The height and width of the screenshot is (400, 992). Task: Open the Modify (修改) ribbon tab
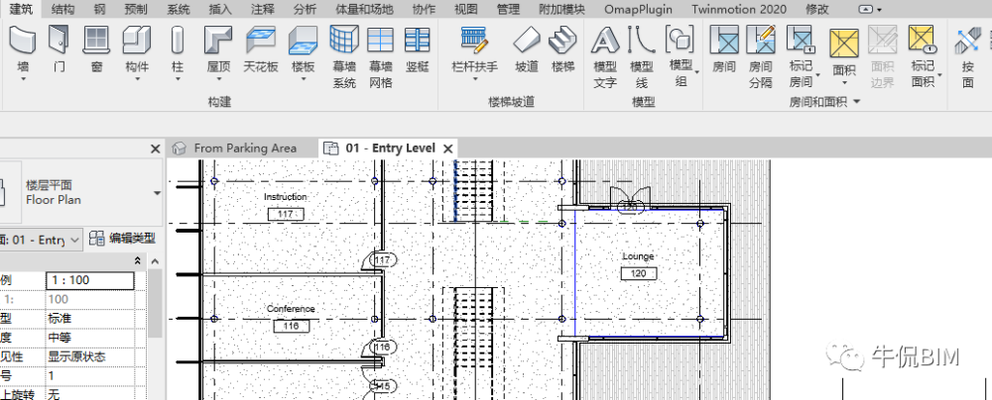[816, 9]
